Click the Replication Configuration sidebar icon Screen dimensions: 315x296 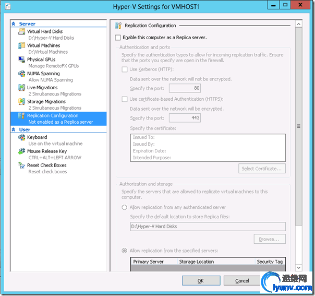click(21, 116)
